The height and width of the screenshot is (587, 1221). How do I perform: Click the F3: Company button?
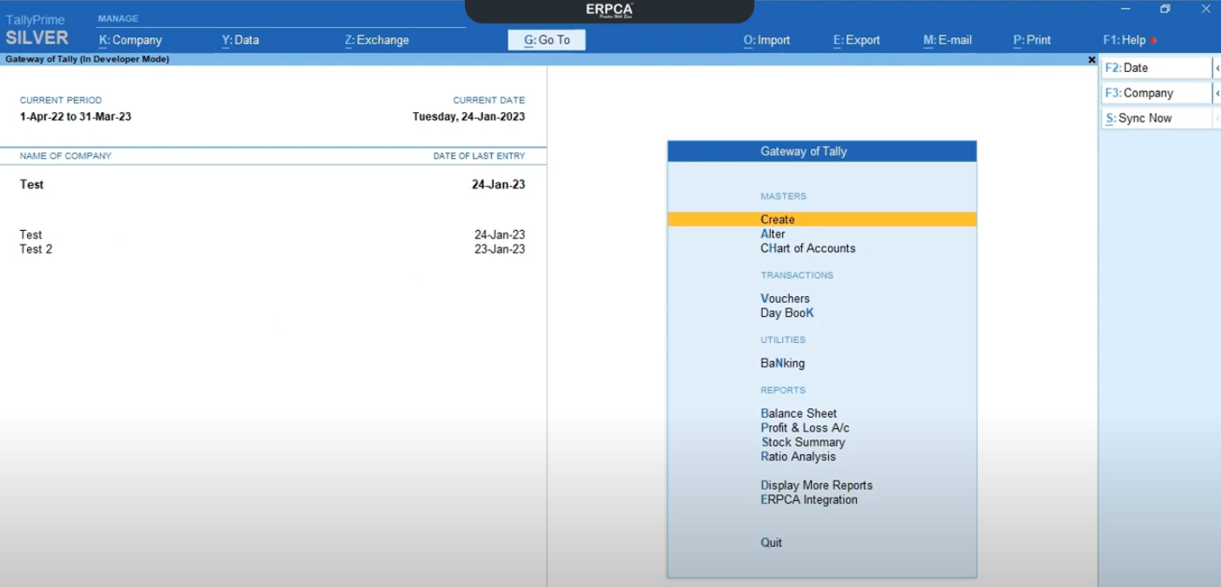(x=1157, y=93)
